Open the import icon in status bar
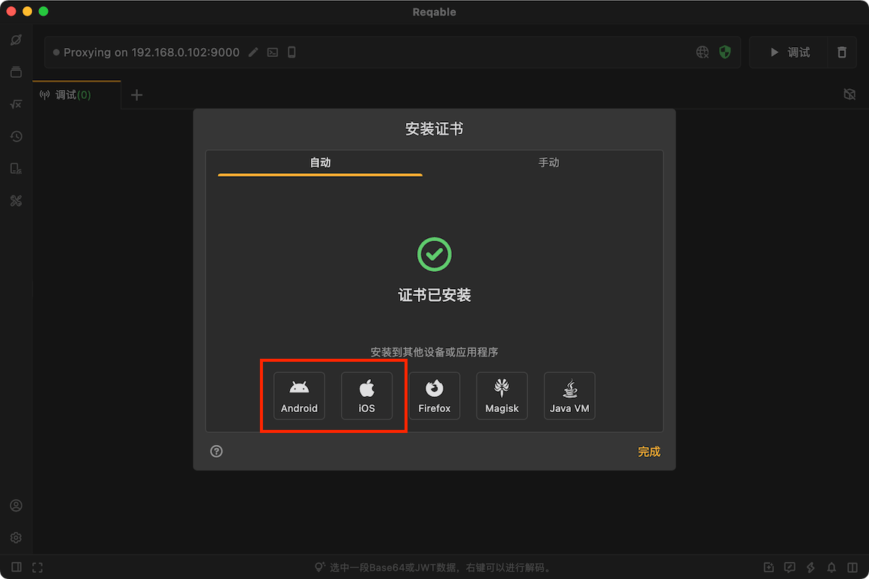Screen dimensions: 869x579 (768, 567)
